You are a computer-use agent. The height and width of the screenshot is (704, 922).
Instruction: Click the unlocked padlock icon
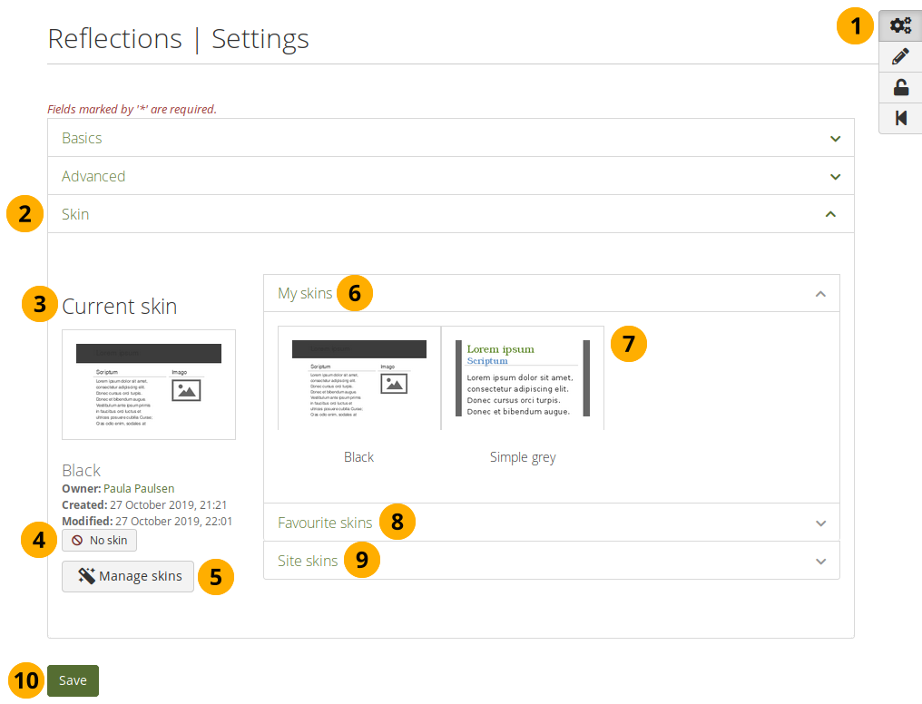click(x=900, y=88)
